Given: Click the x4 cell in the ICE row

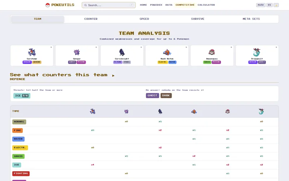Looking at the screenshot, I should point(92,165).
